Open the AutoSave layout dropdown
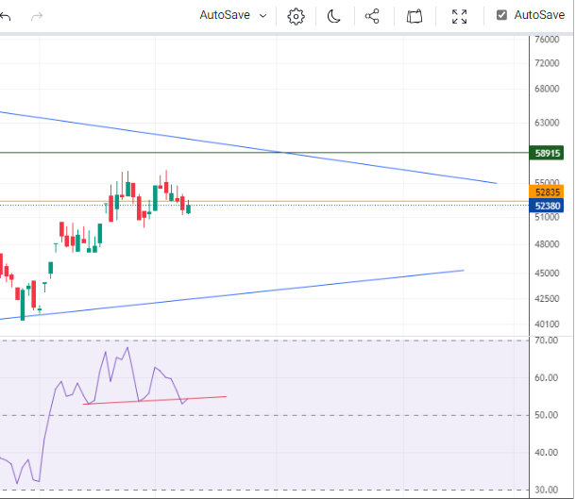This screenshot has height=499, width=576. 233,15
